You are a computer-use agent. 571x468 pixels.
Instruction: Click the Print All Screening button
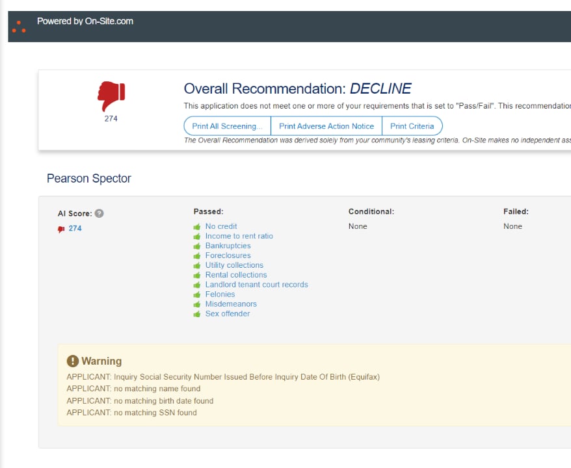(x=226, y=126)
